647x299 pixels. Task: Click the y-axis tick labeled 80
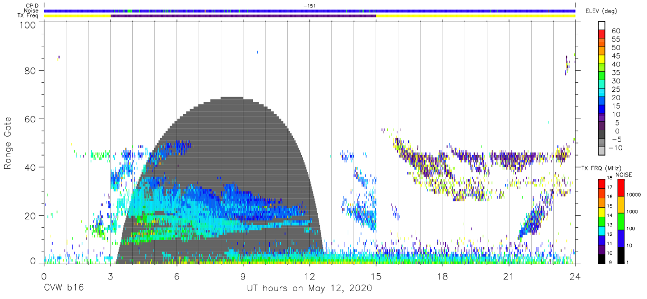click(30, 71)
